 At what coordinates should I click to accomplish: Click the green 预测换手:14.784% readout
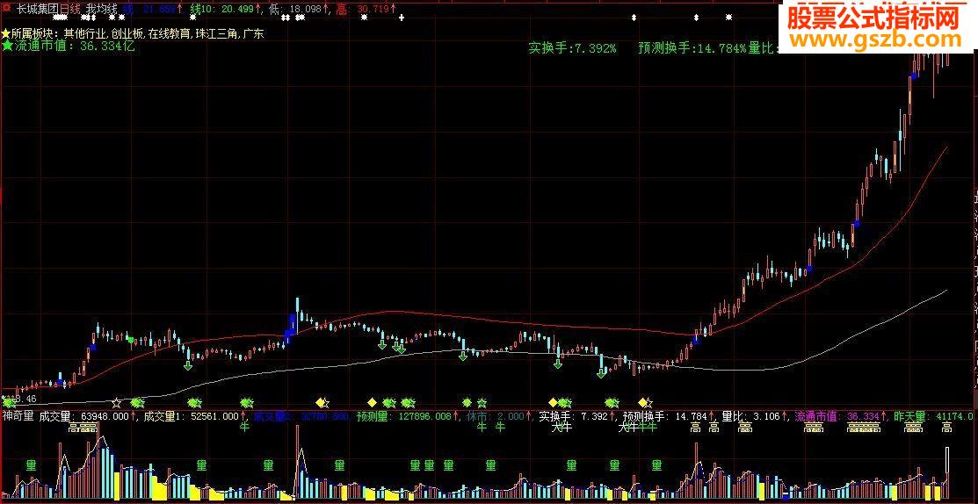pos(692,48)
